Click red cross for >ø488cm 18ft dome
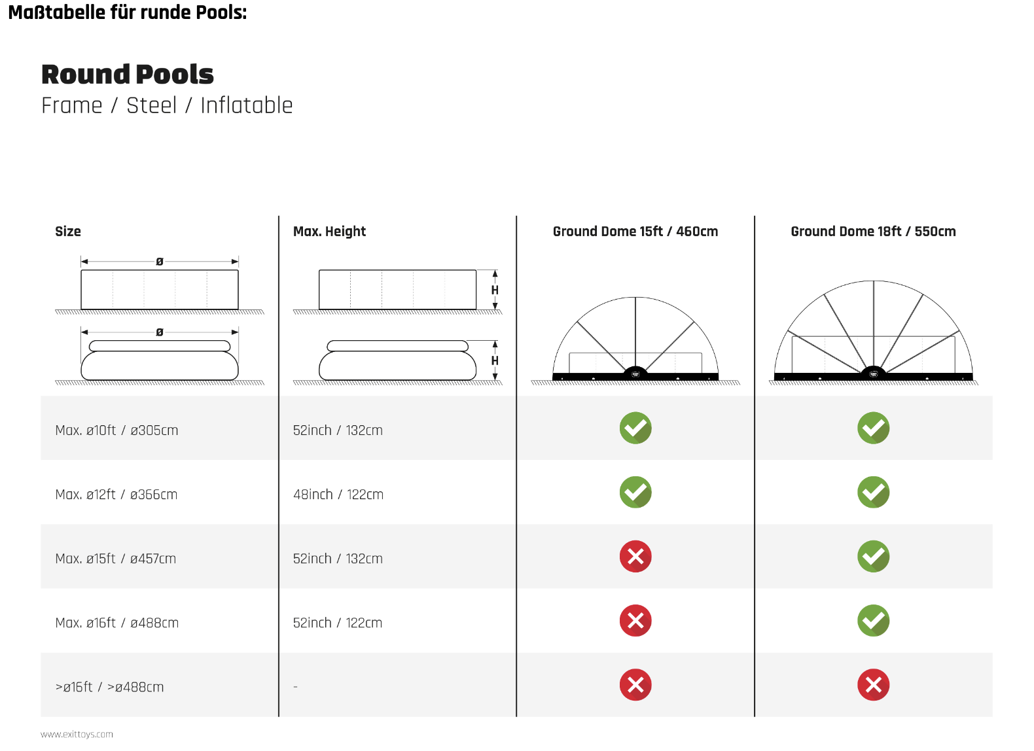 pos(873,685)
